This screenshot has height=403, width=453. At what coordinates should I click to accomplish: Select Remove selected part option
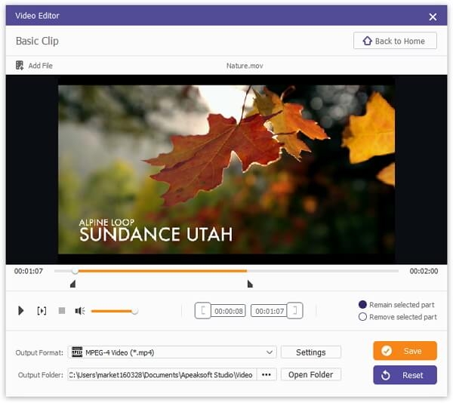[362, 317]
